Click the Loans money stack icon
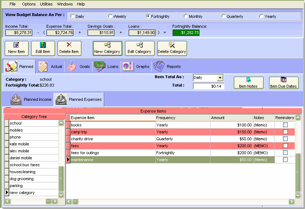 (x=100, y=66)
